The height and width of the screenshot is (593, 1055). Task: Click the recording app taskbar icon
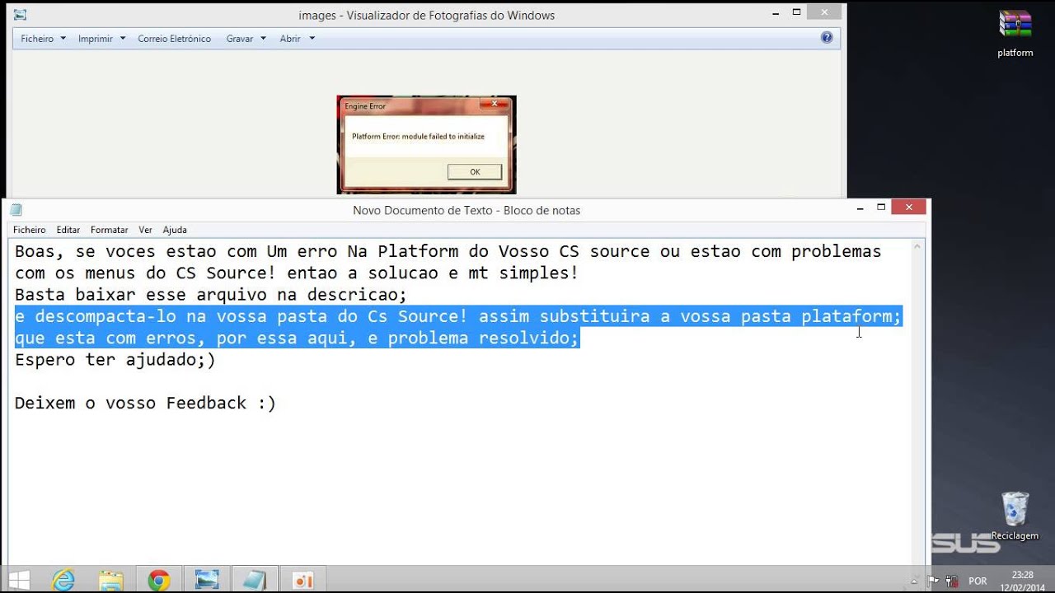[303, 580]
